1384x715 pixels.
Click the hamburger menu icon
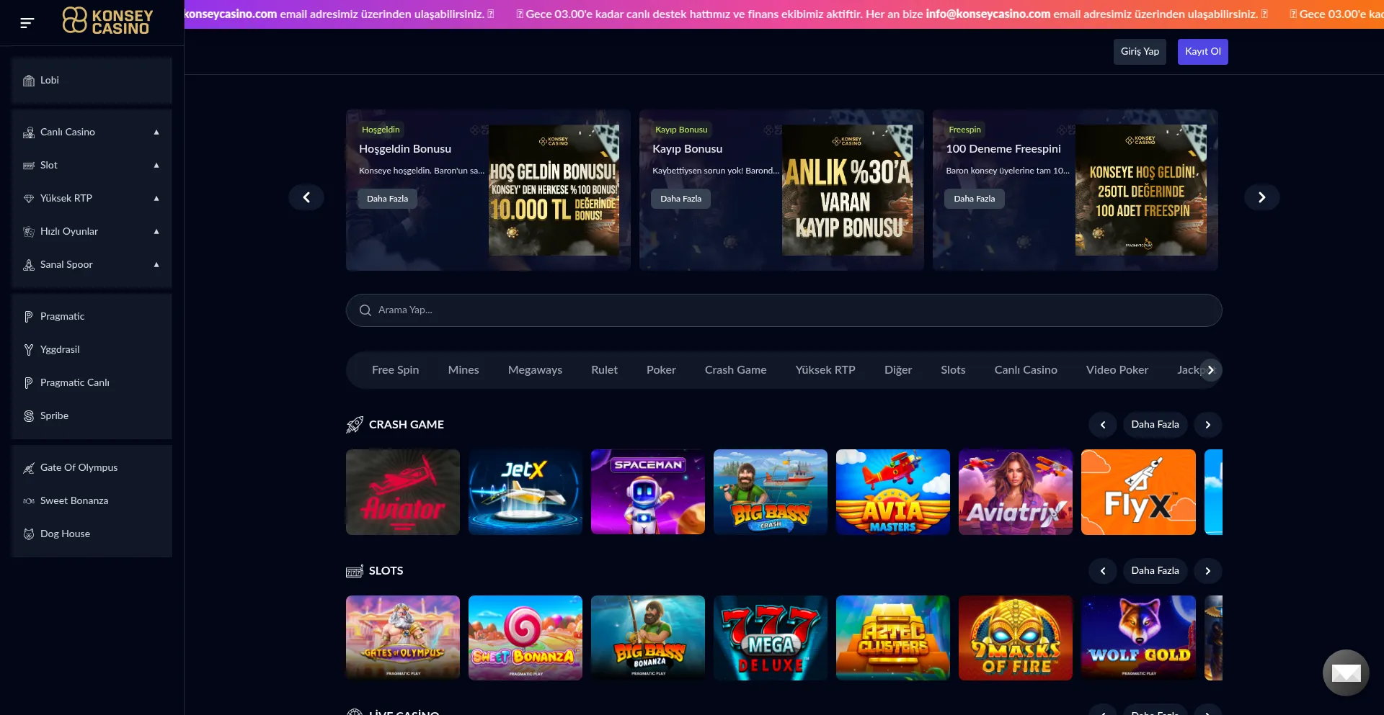pyautogui.click(x=27, y=23)
